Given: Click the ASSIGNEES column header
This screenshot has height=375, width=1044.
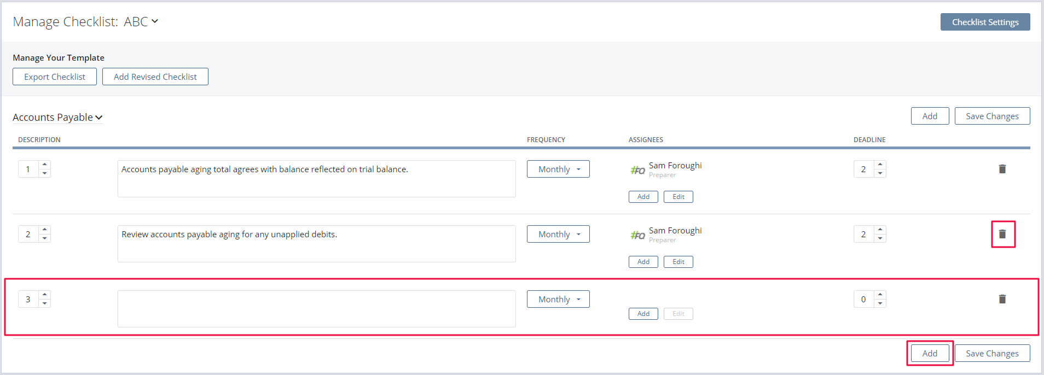Looking at the screenshot, I should click(x=646, y=140).
